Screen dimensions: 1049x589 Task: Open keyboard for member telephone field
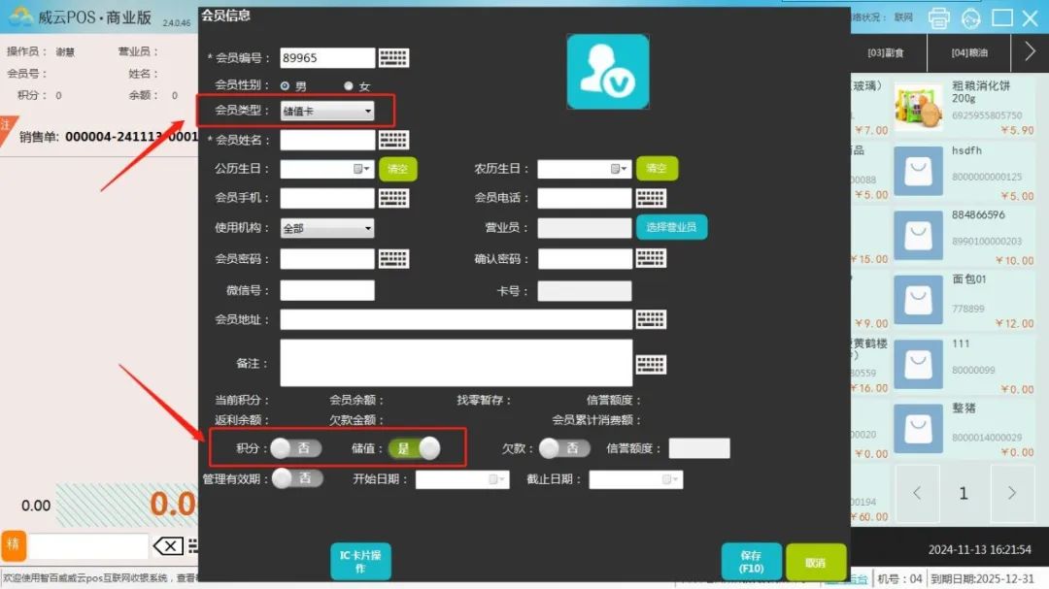[x=650, y=198]
